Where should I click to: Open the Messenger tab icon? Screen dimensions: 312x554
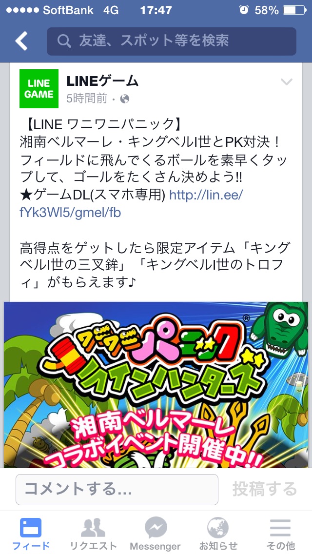(x=156, y=533)
